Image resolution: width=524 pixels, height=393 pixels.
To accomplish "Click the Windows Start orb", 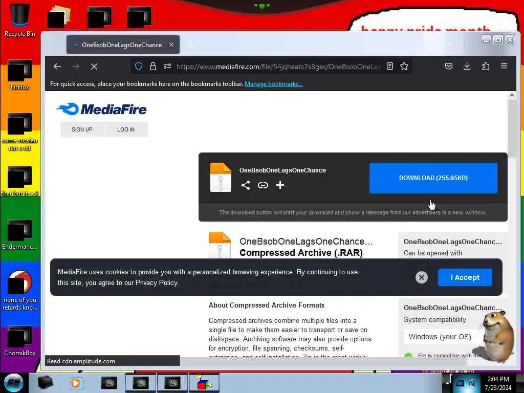I will click(x=13, y=383).
